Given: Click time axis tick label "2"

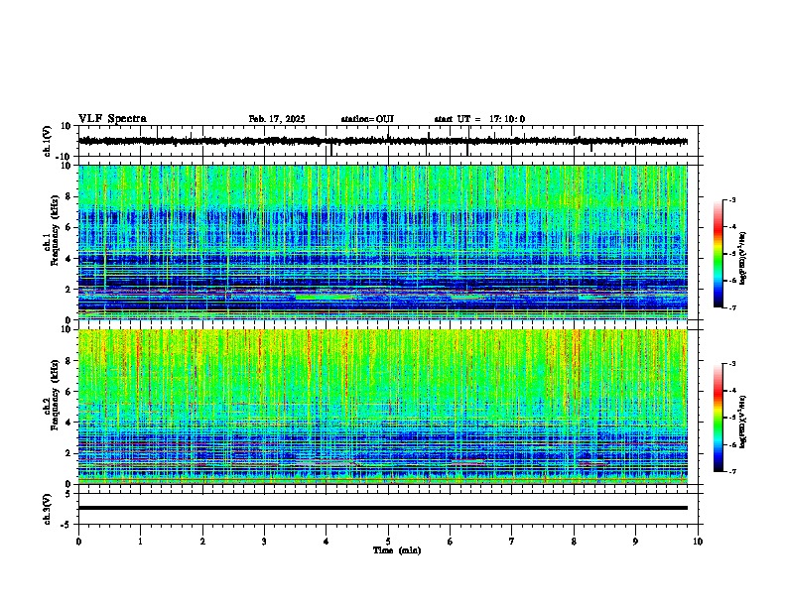Looking at the screenshot, I should tap(202, 542).
